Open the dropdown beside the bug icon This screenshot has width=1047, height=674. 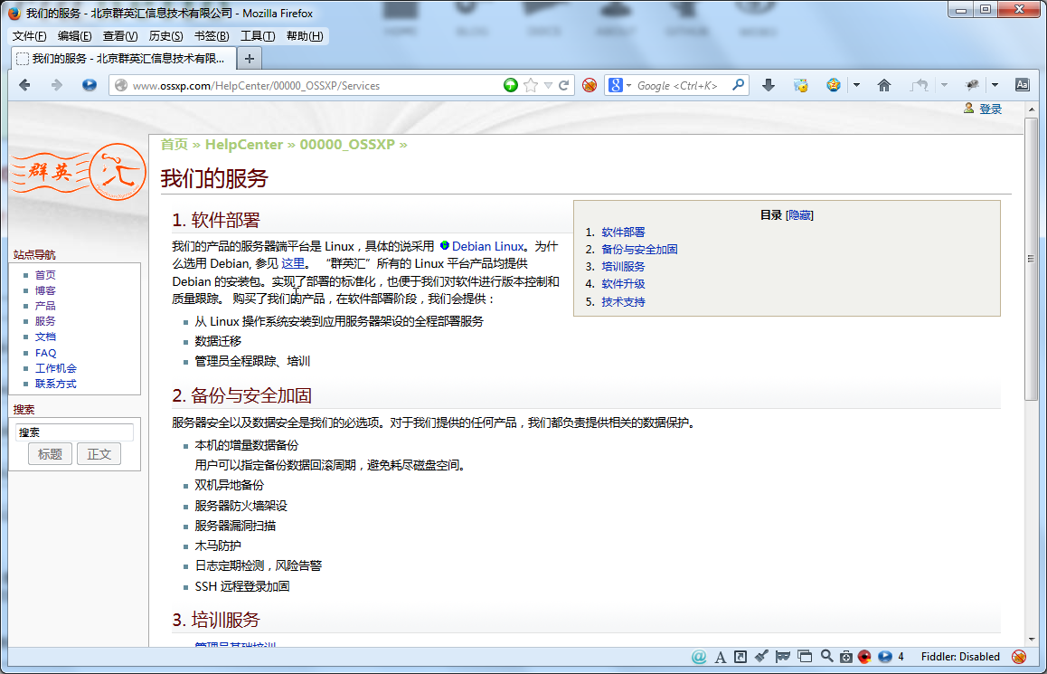pyautogui.click(x=995, y=86)
